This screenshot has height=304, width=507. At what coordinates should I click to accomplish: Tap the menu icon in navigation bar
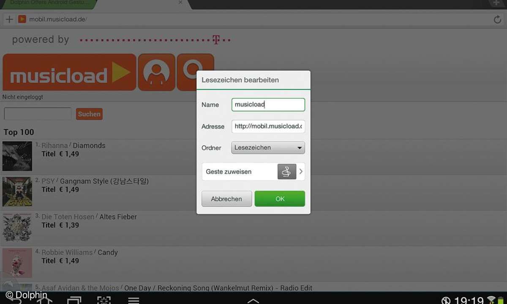134,300
